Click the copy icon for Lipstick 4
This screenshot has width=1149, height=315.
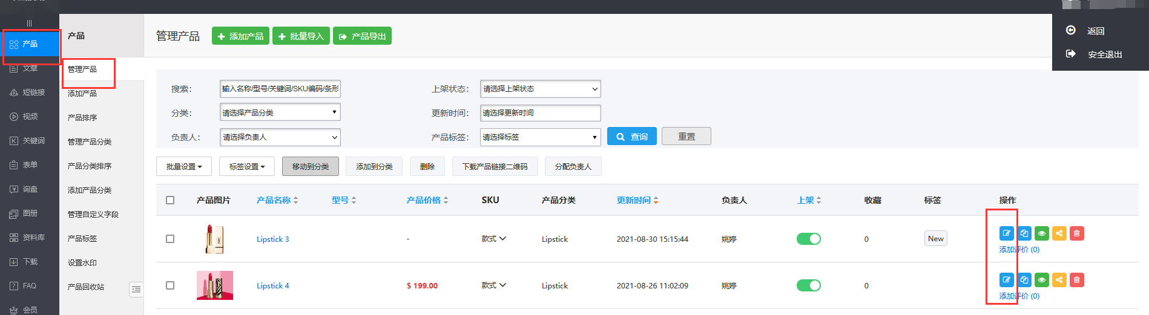coord(1024,280)
